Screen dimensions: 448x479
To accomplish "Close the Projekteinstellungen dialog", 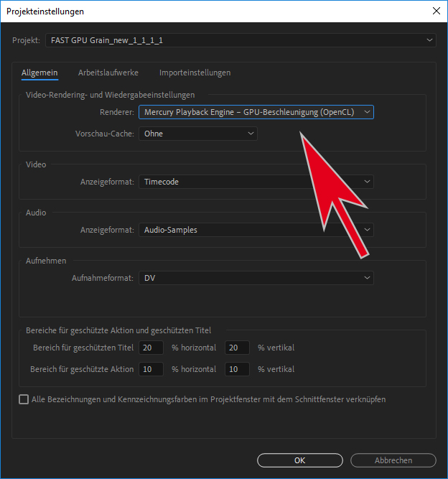I will (x=437, y=11).
